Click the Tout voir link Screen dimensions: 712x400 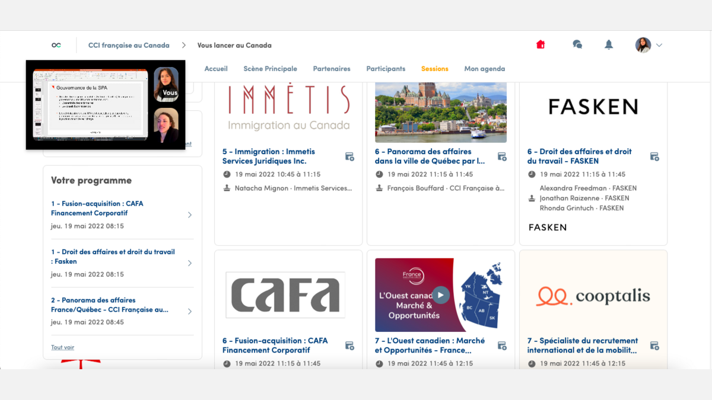point(62,347)
